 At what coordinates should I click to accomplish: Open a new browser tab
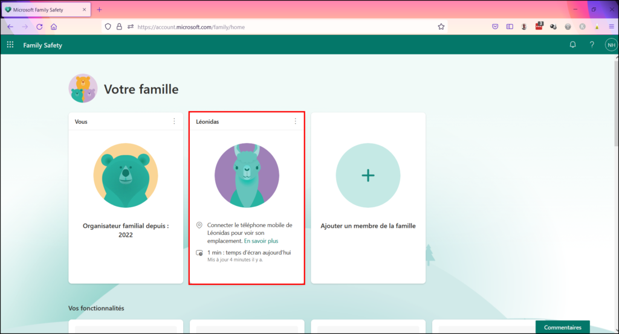100,10
